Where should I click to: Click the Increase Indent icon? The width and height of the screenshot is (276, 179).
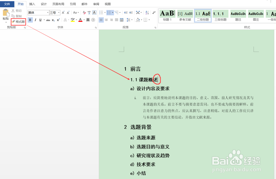pyautogui.click(x=131, y=12)
